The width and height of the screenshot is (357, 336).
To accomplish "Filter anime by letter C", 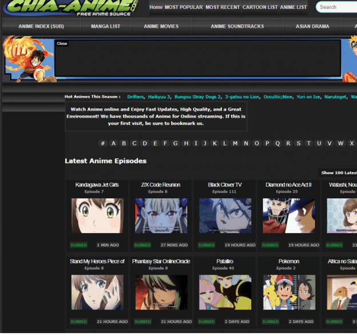I will 134,143.
